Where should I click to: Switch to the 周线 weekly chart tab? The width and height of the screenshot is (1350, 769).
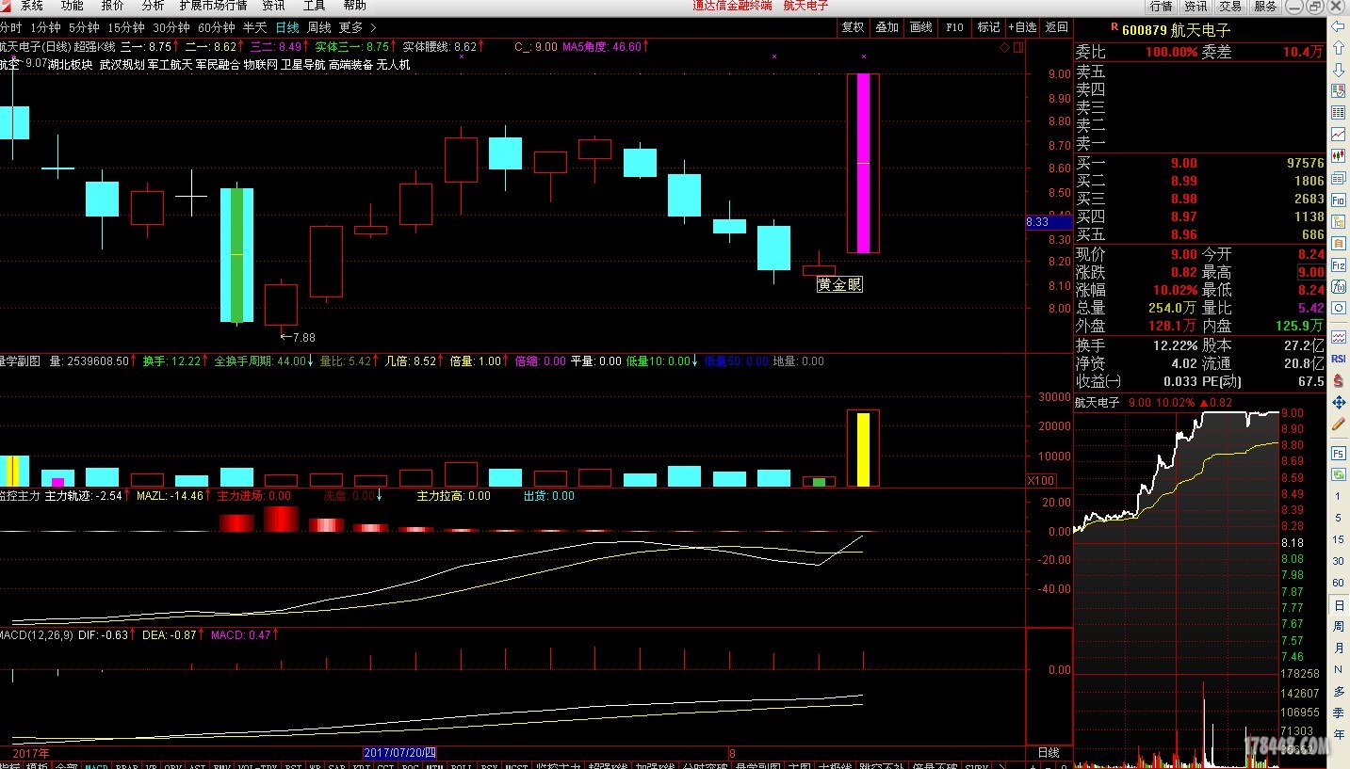[x=319, y=27]
